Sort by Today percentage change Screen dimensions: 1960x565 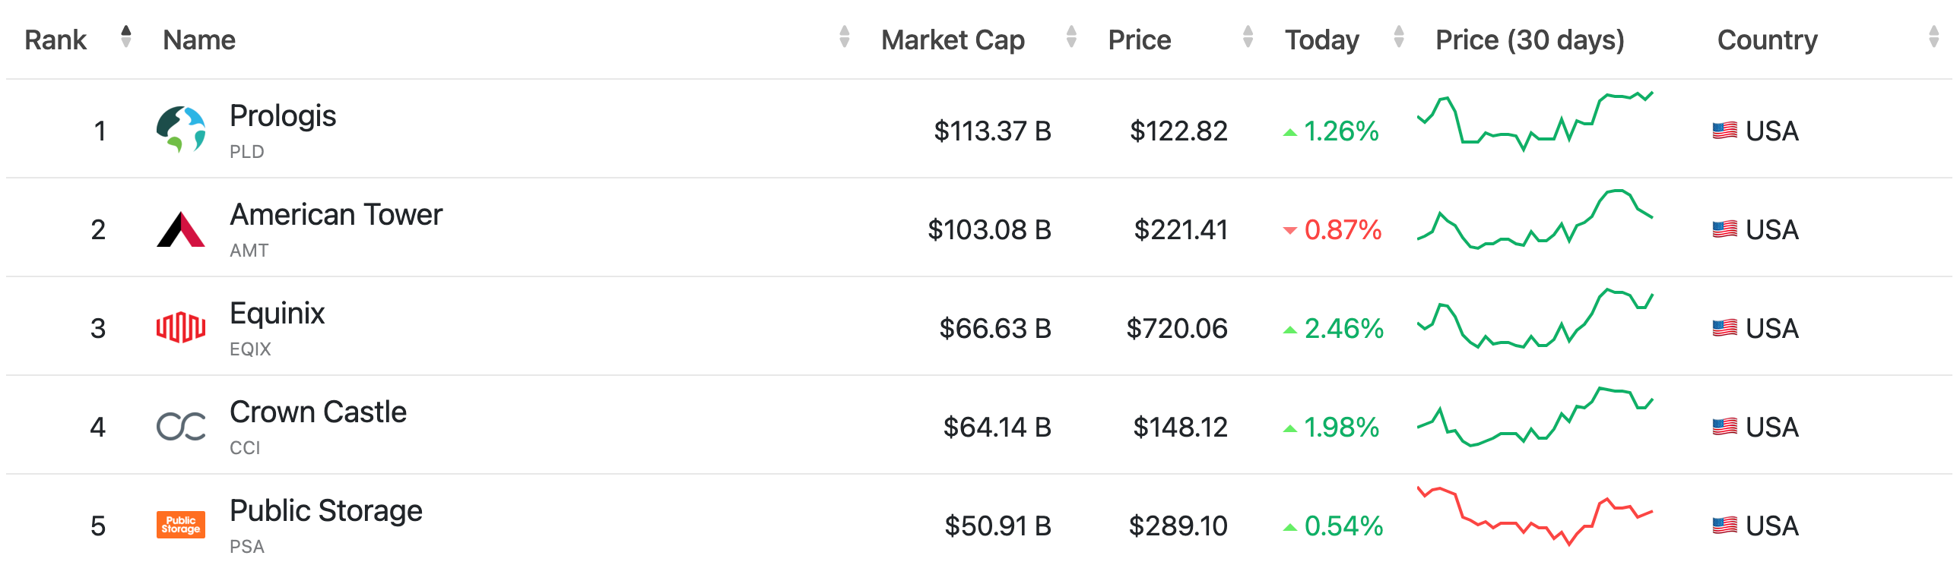click(1397, 37)
